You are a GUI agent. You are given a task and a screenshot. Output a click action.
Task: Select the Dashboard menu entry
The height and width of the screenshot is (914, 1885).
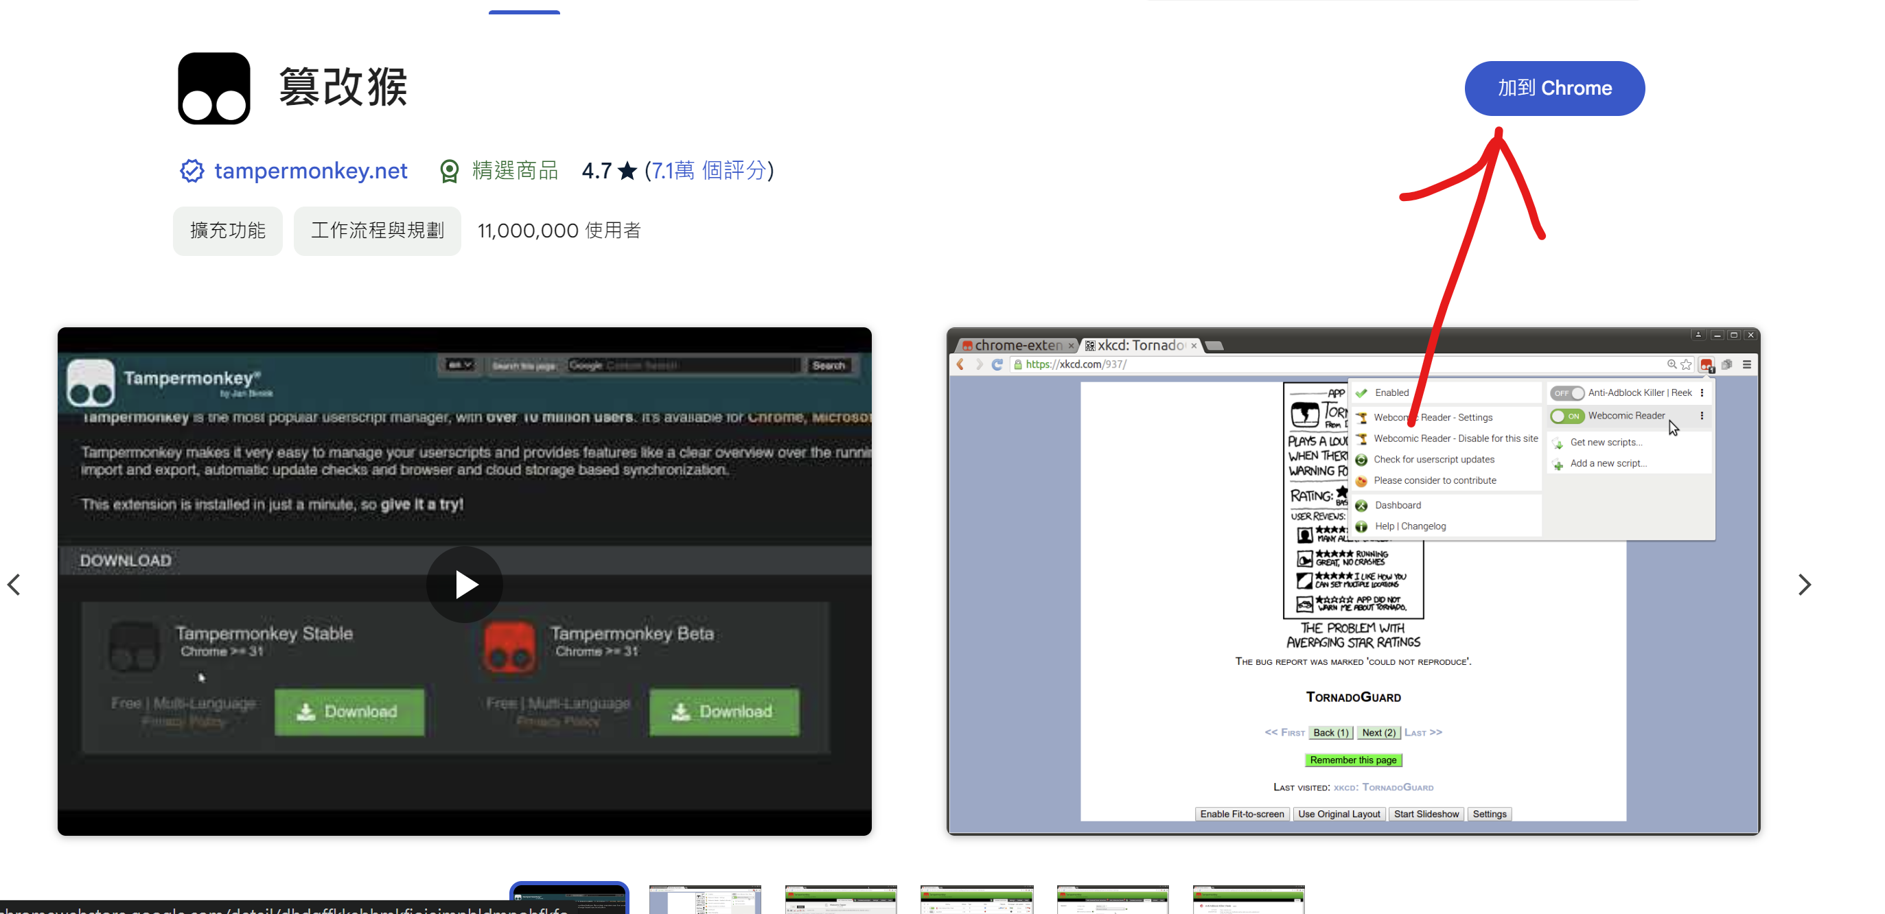[1397, 505]
